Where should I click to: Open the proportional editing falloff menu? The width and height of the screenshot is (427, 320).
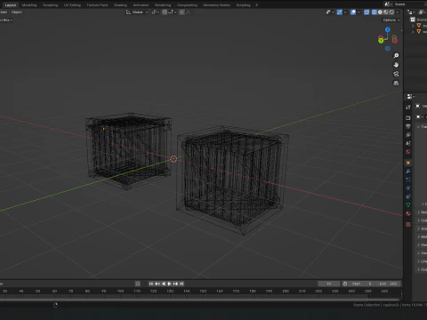pos(189,12)
